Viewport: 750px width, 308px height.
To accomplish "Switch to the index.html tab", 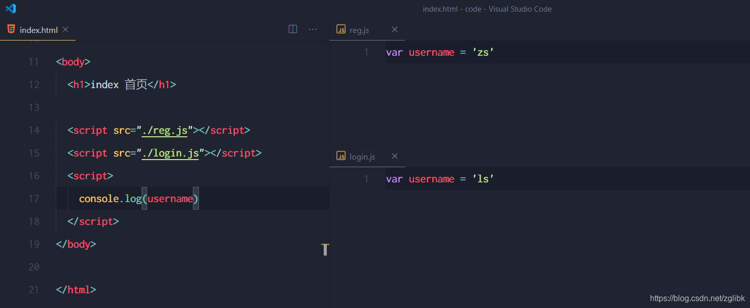I will (x=38, y=30).
